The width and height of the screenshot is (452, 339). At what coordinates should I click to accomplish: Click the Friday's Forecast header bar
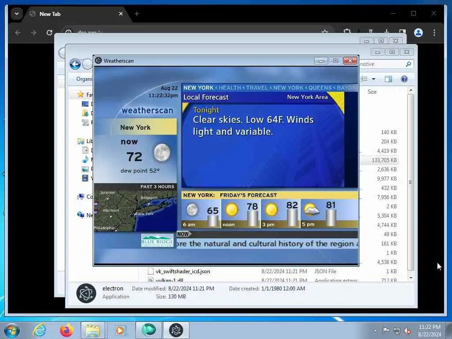[x=270, y=195]
